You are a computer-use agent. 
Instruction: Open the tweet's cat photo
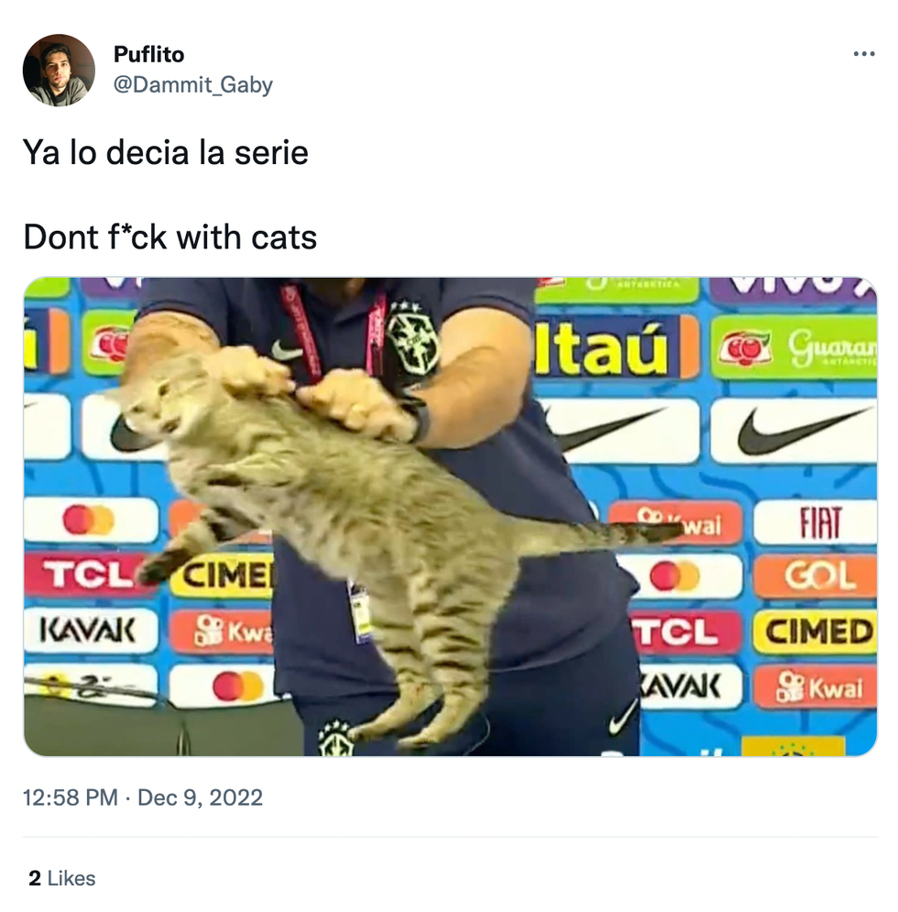(x=450, y=516)
